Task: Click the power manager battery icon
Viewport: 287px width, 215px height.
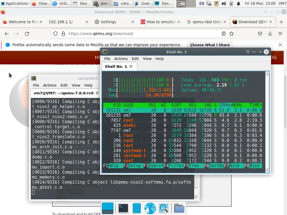Action: coord(231,3)
